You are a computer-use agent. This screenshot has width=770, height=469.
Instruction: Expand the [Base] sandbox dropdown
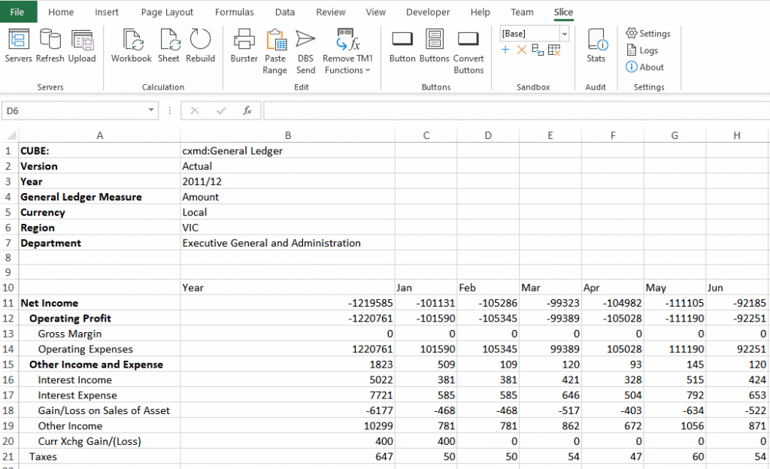click(x=564, y=34)
